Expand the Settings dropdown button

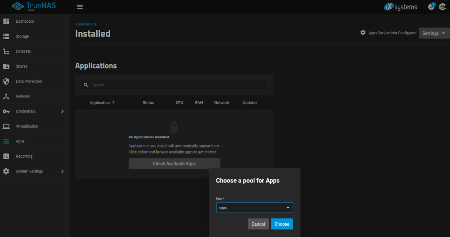[x=434, y=33]
